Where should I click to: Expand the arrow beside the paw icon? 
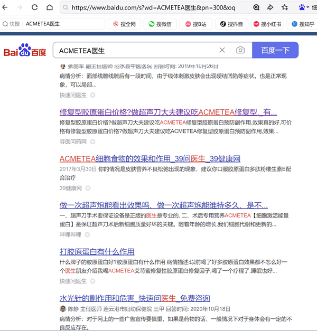(x=307, y=7)
